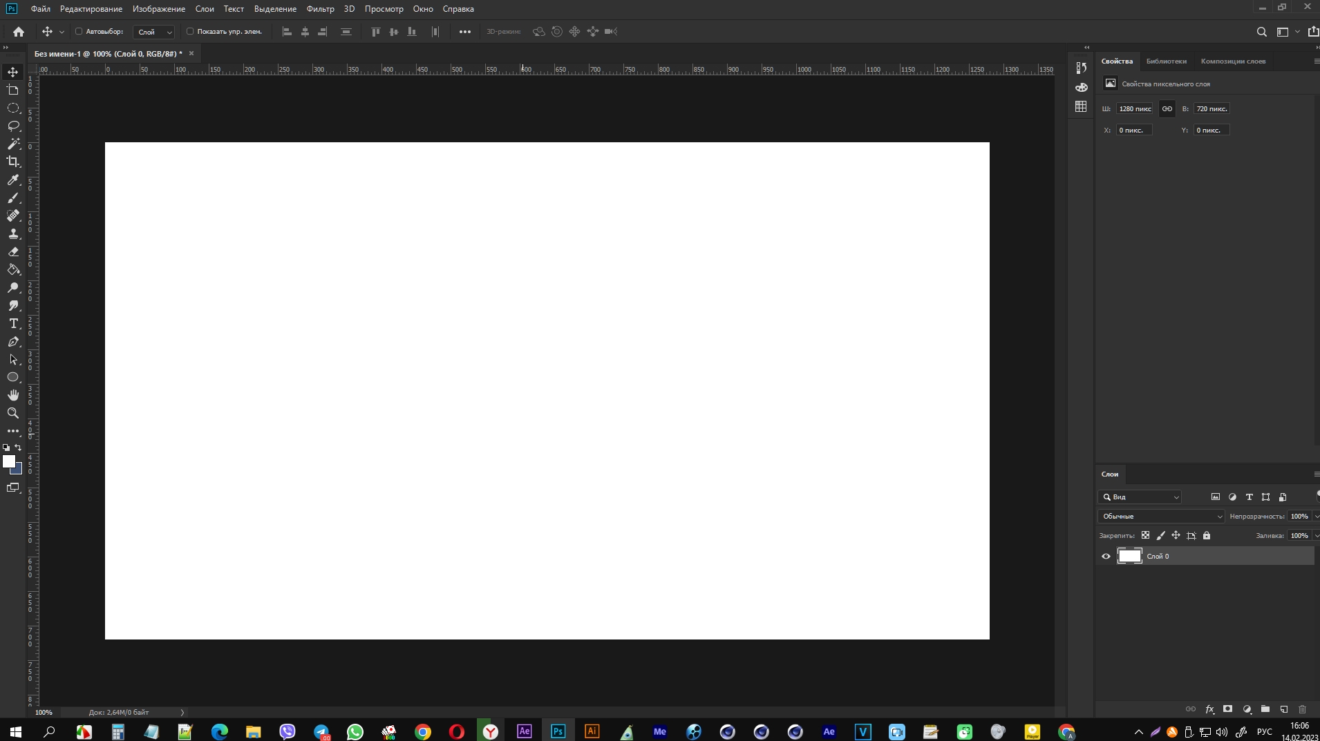Viewport: 1320px width, 741px height.
Task: Open the Swatches grid panel icon
Action: pos(1082,106)
